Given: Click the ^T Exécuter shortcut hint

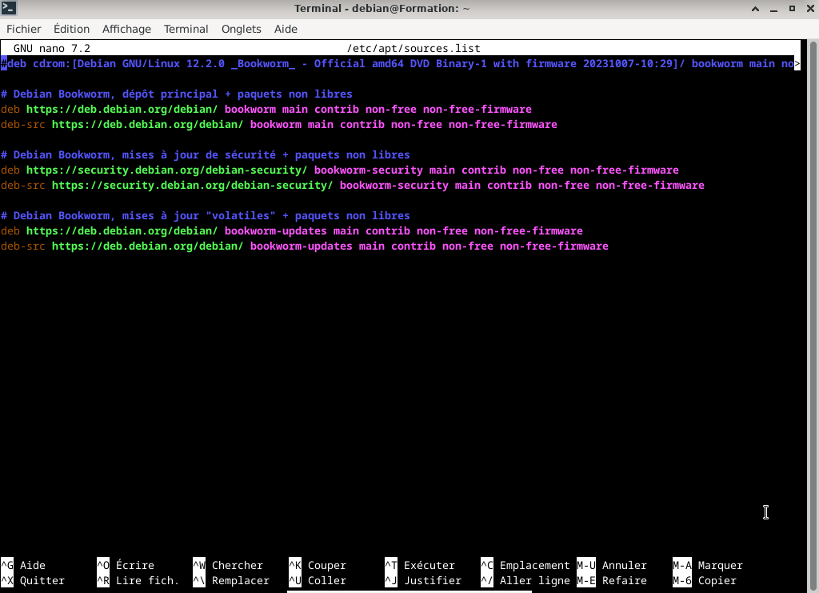Looking at the screenshot, I should point(420,565).
